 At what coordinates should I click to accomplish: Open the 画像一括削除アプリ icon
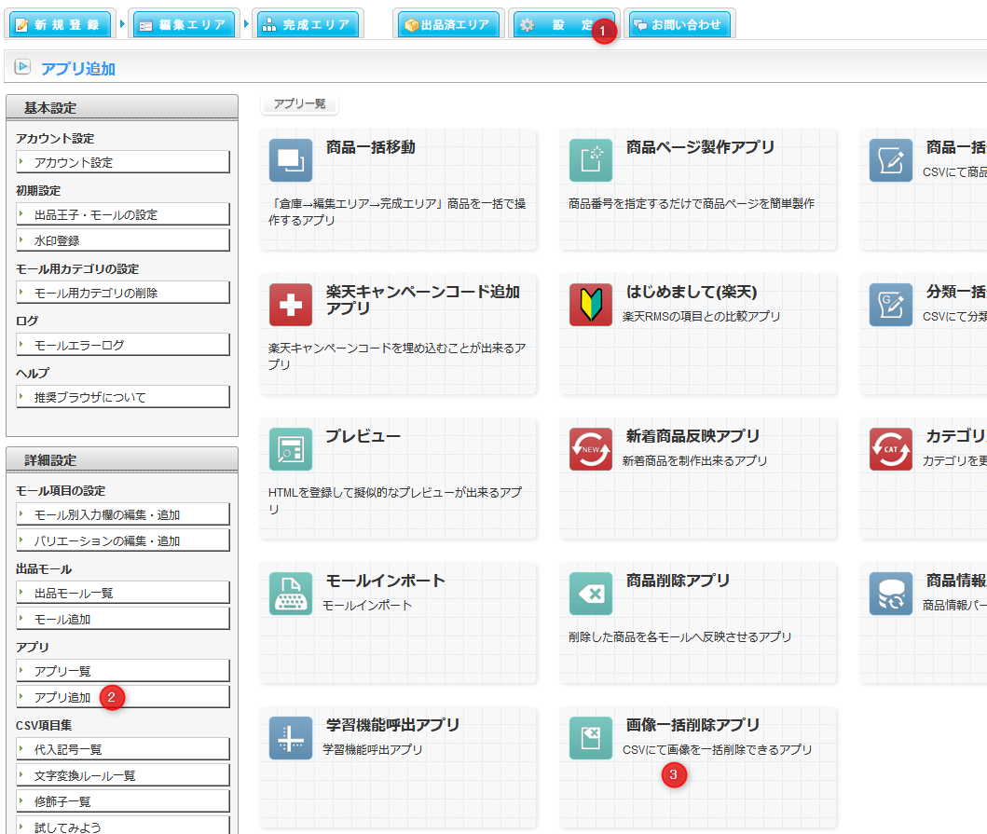click(591, 738)
